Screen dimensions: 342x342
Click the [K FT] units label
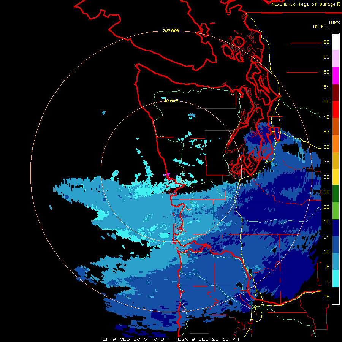321,26
